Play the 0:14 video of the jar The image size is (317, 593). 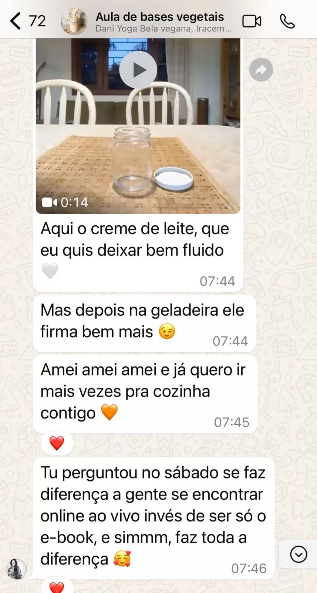coord(138,69)
